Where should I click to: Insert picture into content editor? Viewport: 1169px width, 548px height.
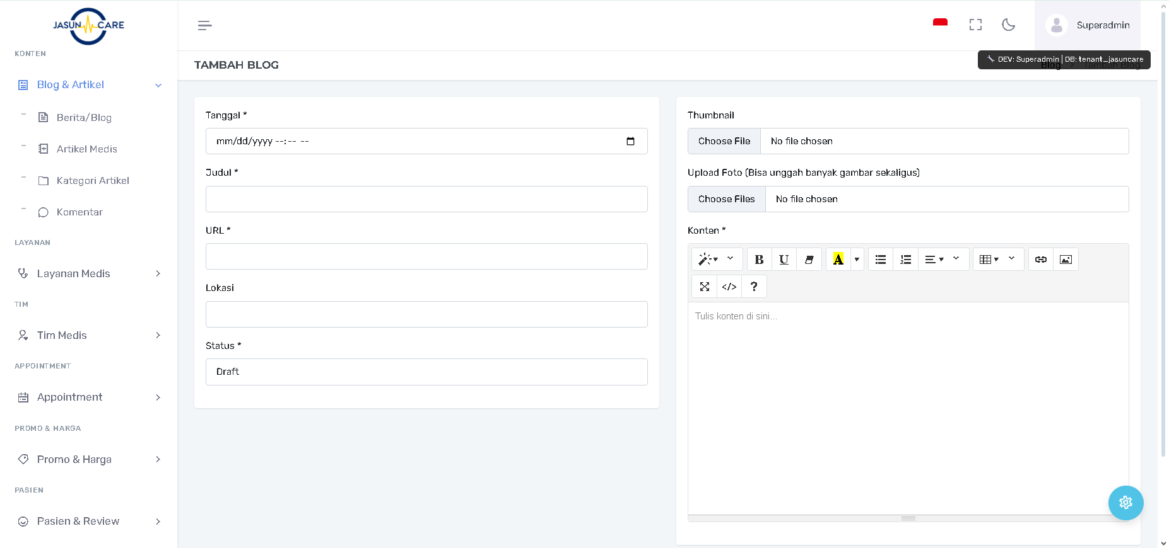tap(1066, 260)
